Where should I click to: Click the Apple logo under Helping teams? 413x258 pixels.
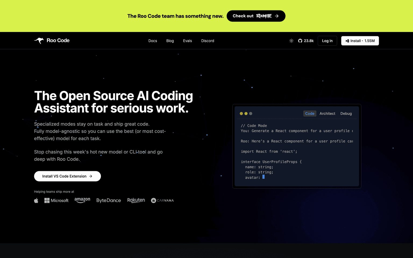tap(36, 200)
